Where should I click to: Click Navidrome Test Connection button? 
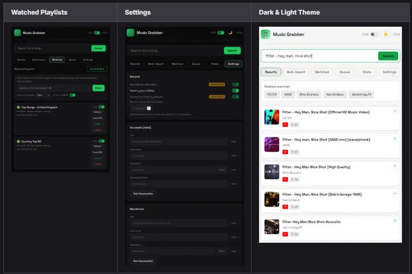(x=143, y=261)
